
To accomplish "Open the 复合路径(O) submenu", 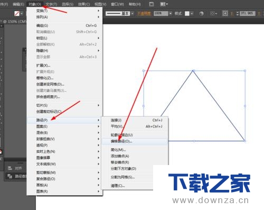I will click(x=64, y=179).
